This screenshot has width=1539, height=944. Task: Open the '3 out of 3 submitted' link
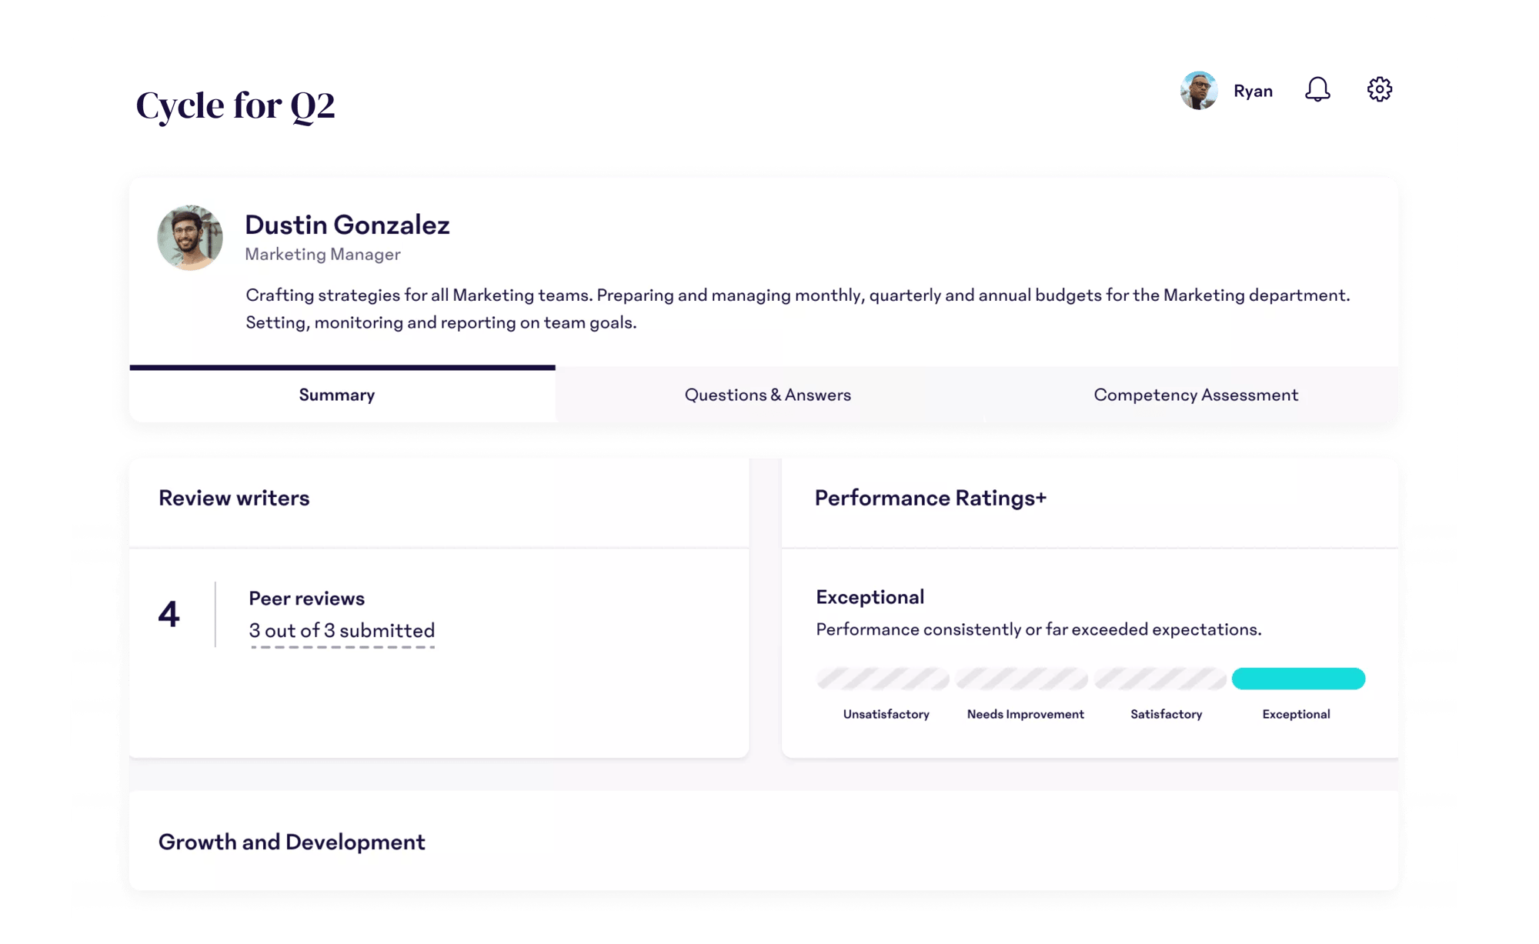click(x=341, y=630)
